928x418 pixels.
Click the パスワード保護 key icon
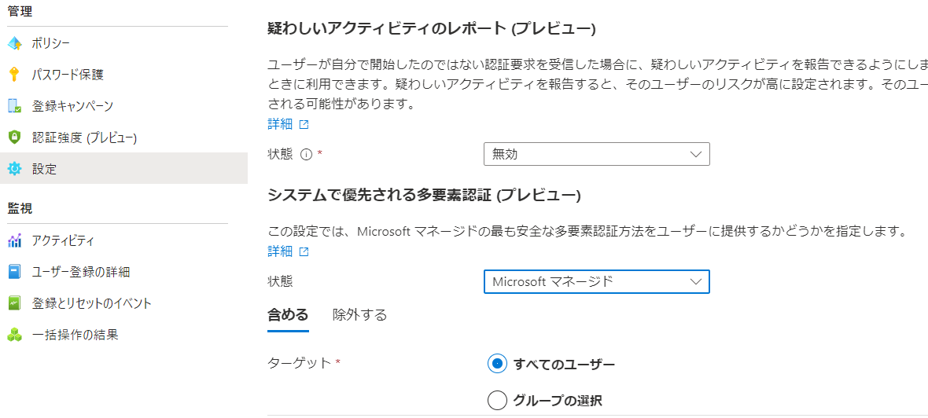pos(14,75)
